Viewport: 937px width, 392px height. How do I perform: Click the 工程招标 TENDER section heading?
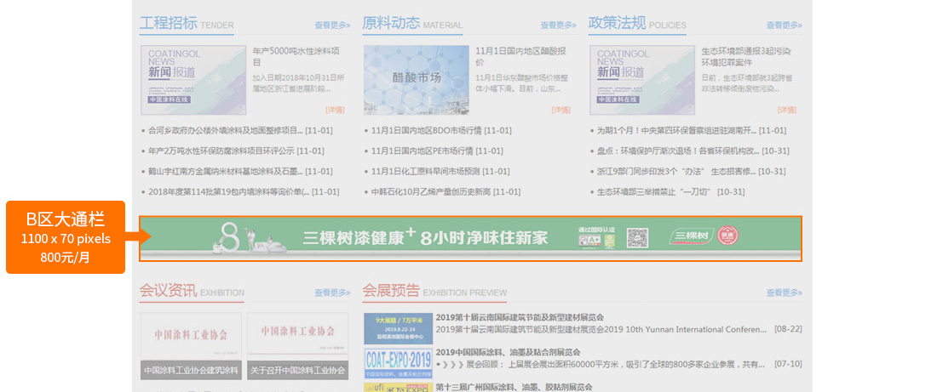tap(187, 24)
